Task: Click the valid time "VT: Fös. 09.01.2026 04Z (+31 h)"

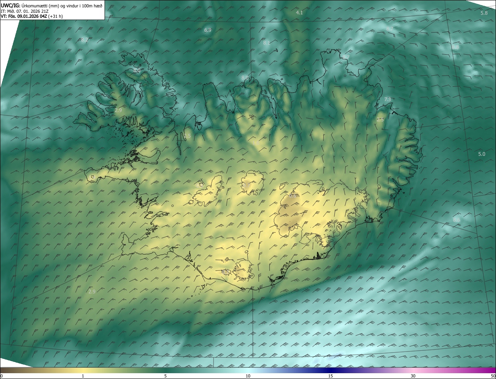Action: [32, 16]
